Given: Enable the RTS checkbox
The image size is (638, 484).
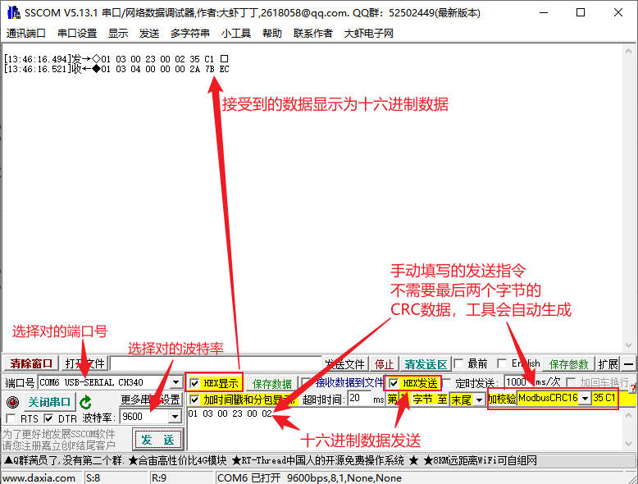Looking at the screenshot, I should tap(11, 418).
